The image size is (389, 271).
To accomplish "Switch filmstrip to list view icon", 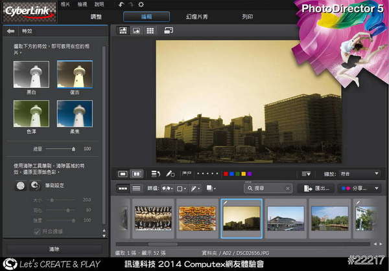I will click(x=136, y=188).
